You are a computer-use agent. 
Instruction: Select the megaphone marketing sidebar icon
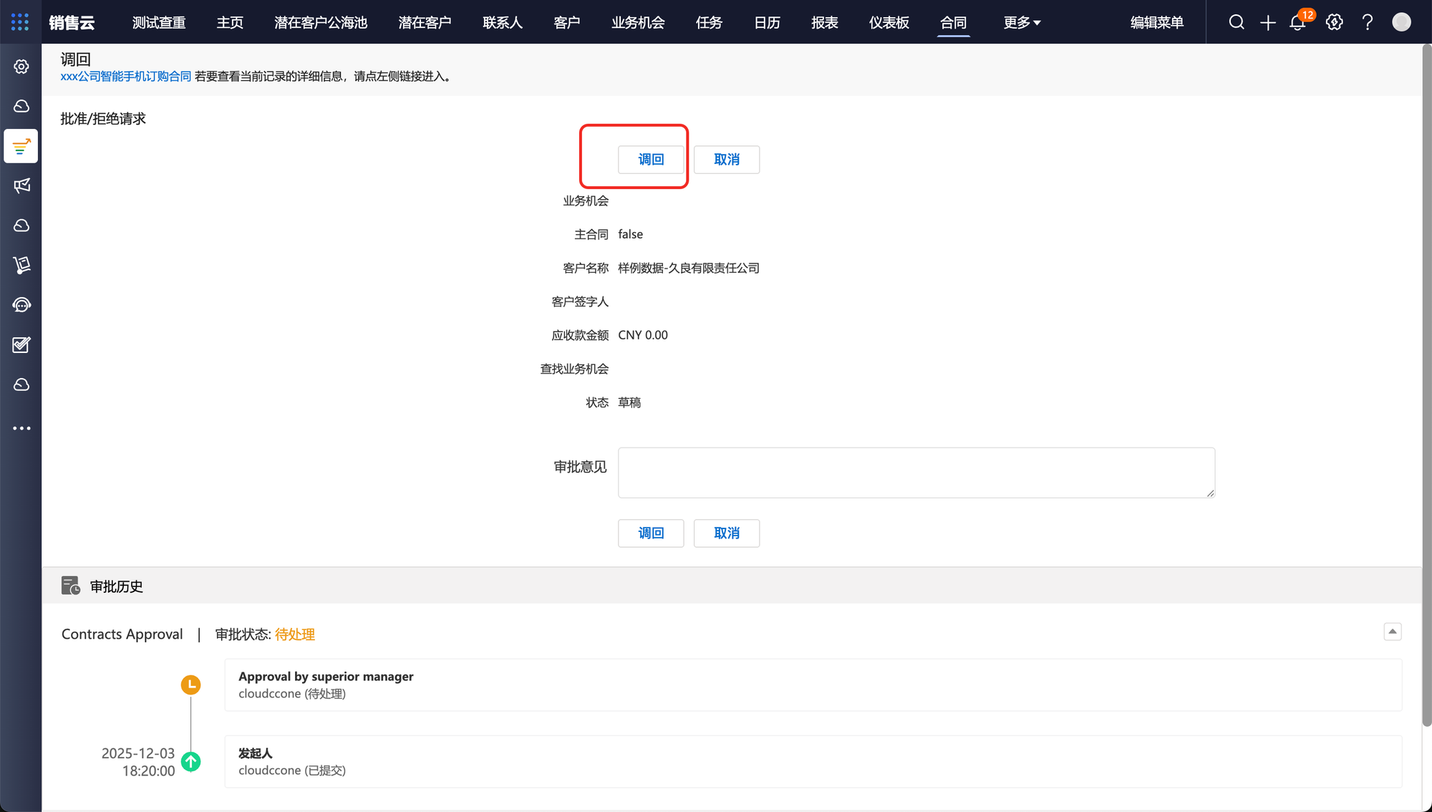click(x=21, y=186)
